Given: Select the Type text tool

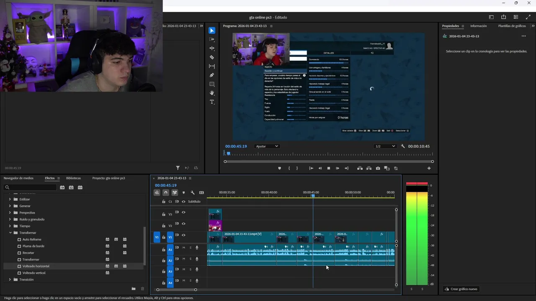Looking at the screenshot, I should pos(212,102).
